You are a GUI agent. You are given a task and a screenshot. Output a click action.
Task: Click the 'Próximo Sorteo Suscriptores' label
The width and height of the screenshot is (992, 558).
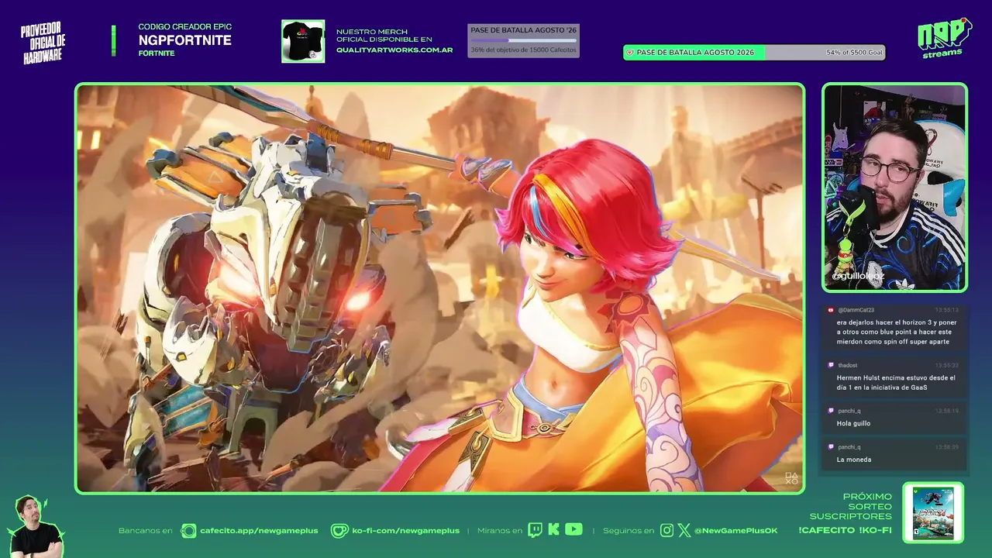pyautogui.click(x=851, y=506)
